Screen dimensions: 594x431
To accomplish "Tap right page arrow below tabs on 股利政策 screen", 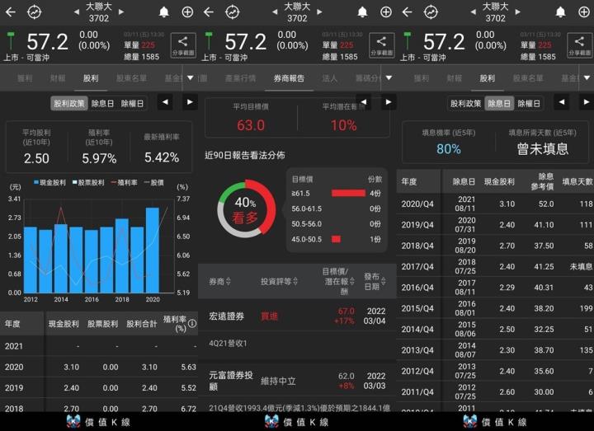I will tap(190, 102).
